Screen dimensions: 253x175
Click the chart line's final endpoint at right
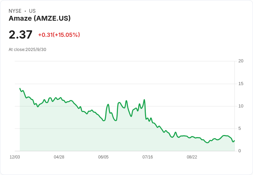(x=234, y=141)
